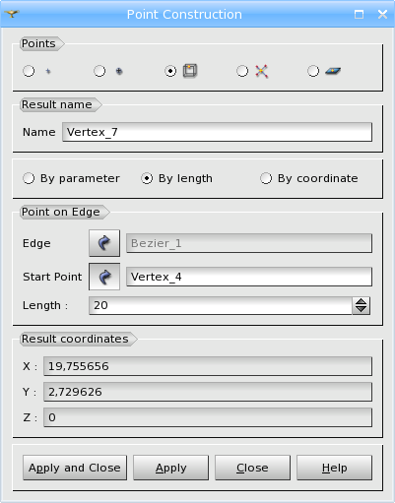Click the application logo in the title bar

(x=12, y=14)
